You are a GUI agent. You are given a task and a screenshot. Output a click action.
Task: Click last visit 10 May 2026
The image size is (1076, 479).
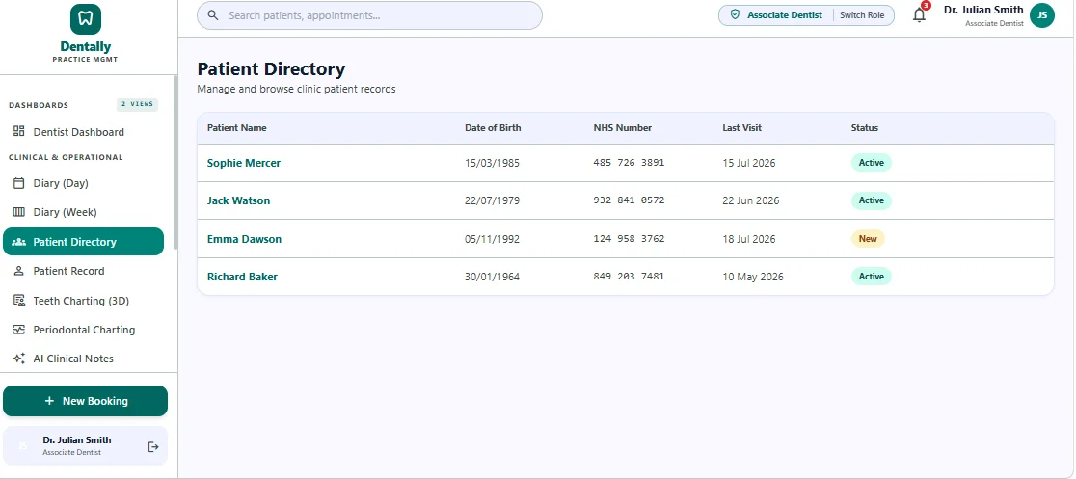pyautogui.click(x=753, y=278)
